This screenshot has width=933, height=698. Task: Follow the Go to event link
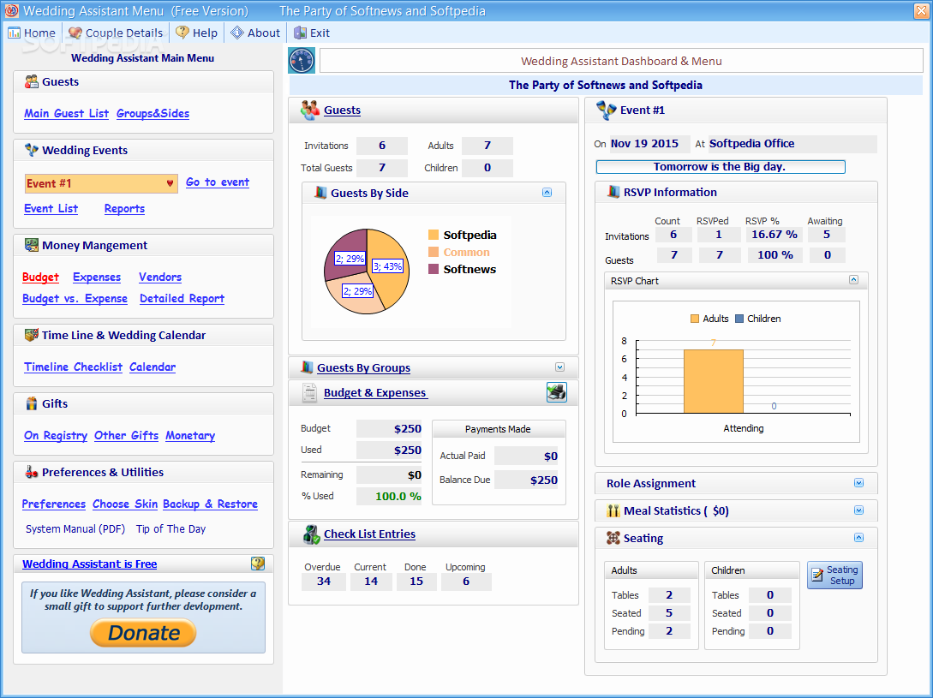217,182
